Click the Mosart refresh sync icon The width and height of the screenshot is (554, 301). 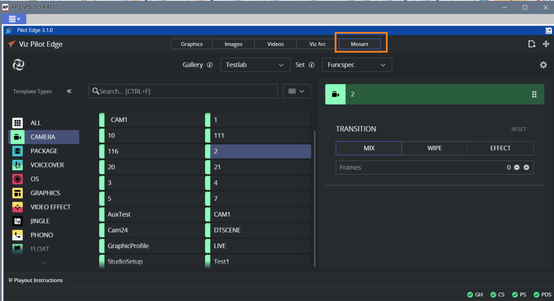click(x=19, y=65)
